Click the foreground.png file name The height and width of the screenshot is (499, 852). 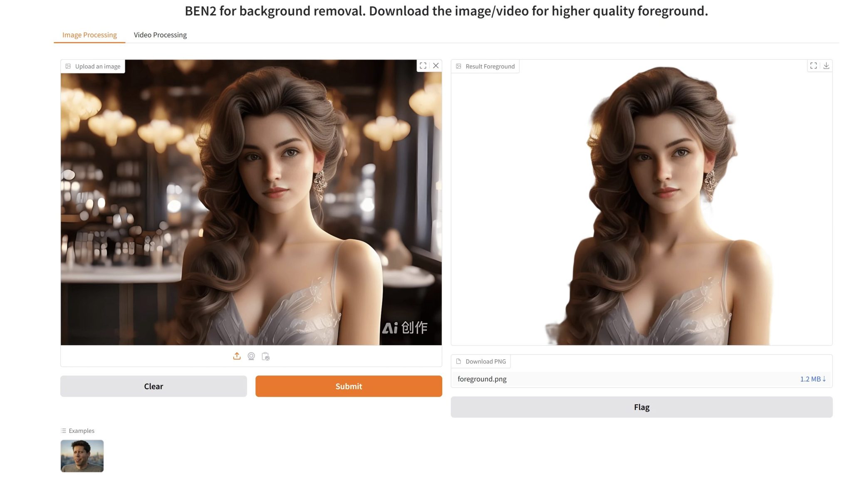pos(482,379)
